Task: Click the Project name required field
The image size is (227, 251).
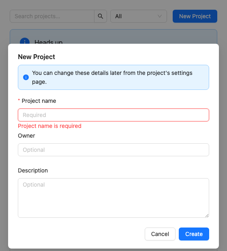Action: pyautogui.click(x=113, y=115)
